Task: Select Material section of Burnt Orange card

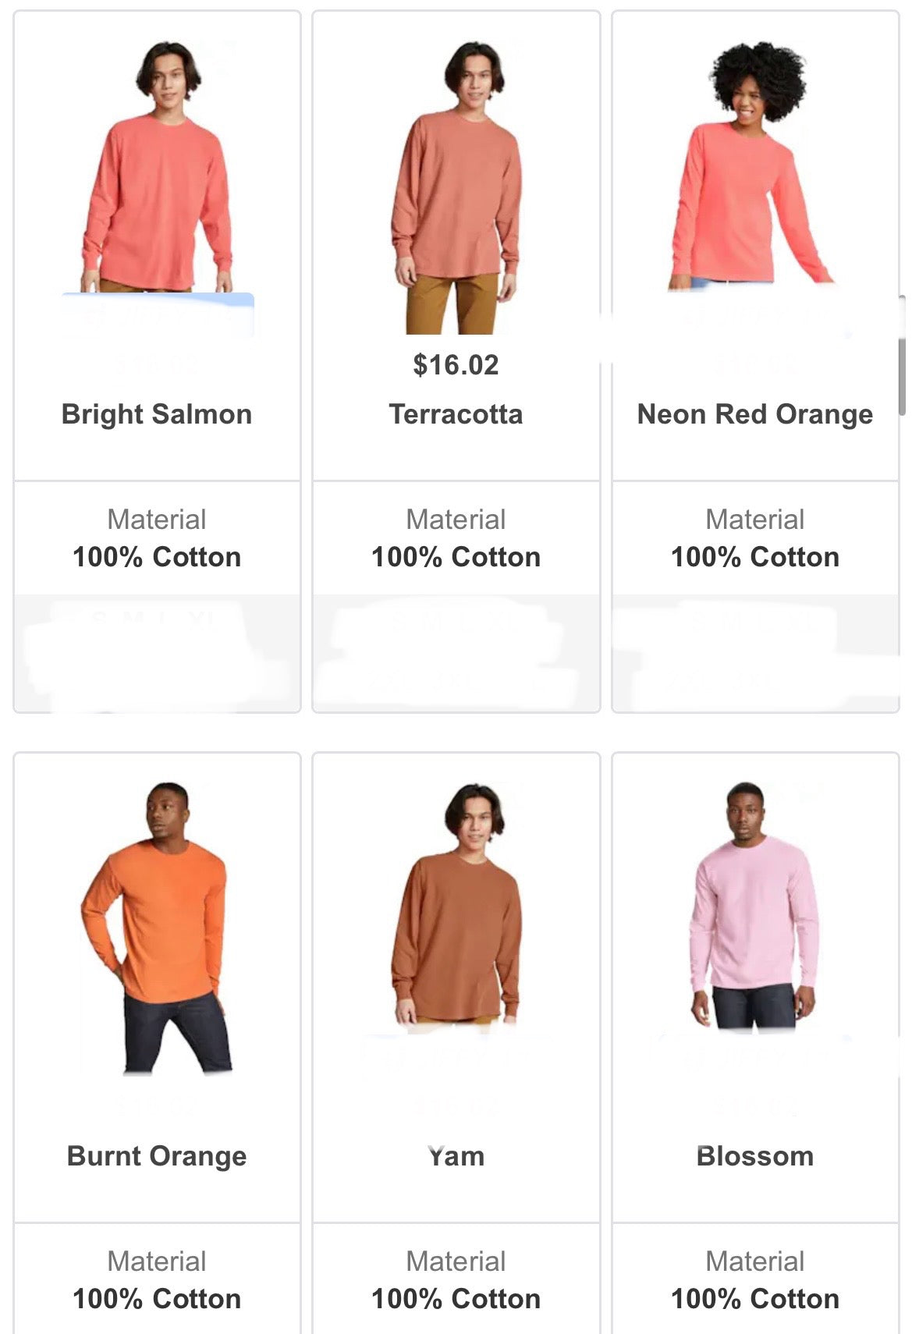Action: 157,1279
